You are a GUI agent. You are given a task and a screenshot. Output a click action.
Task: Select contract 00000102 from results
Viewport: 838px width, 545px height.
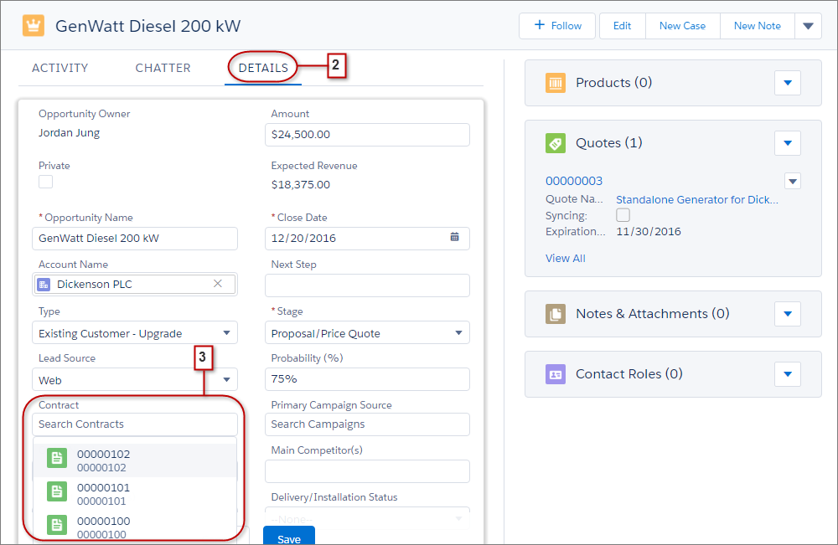point(135,460)
